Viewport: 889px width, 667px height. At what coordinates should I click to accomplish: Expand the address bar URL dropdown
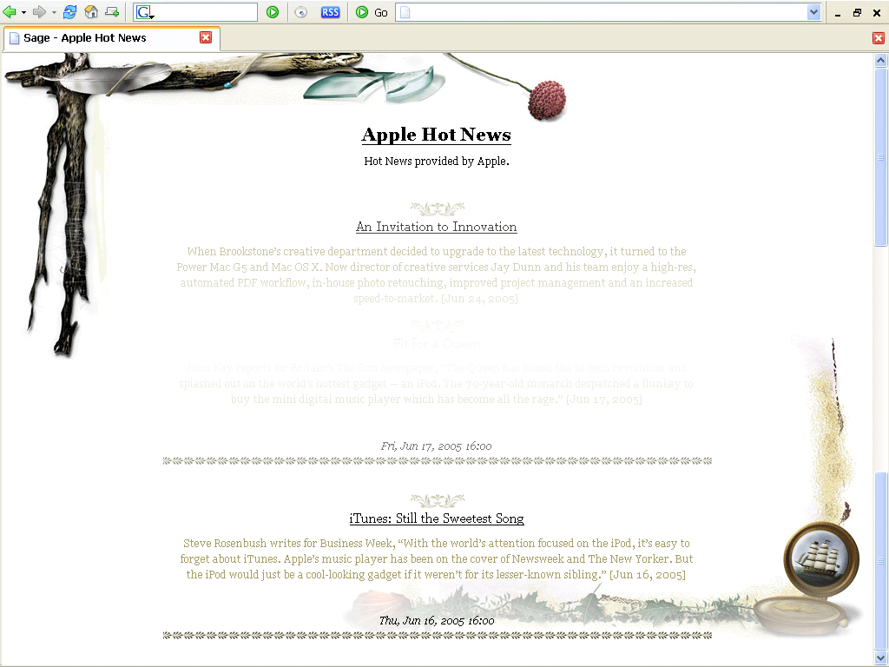(x=813, y=12)
